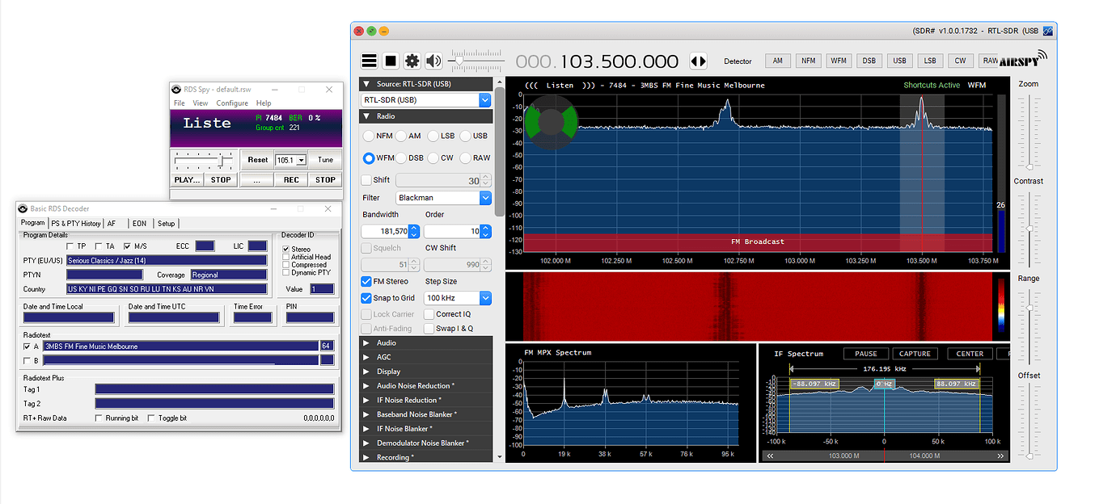Open the SDR# hamburger menu
This screenshot has width=1116, height=504.
369,61
